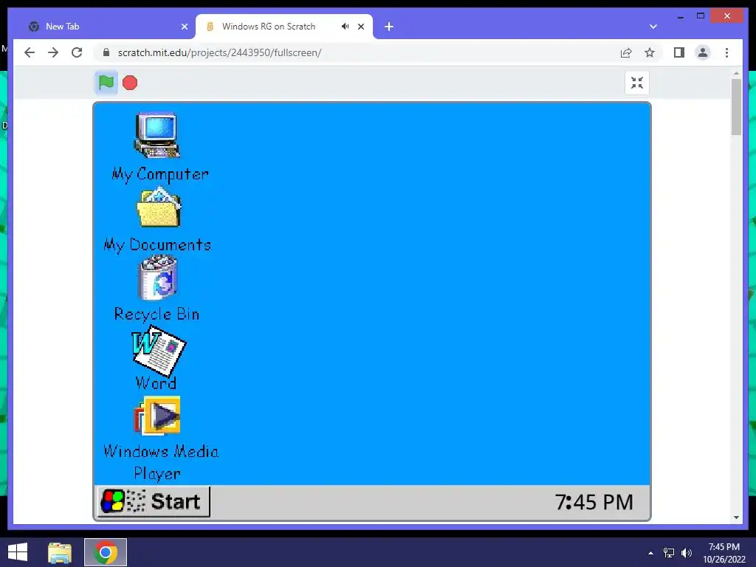Viewport: 756px width, 567px height.
Task: Click the page vertical scrollbar thumb
Action: pyautogui.click(x=736, y=106)
